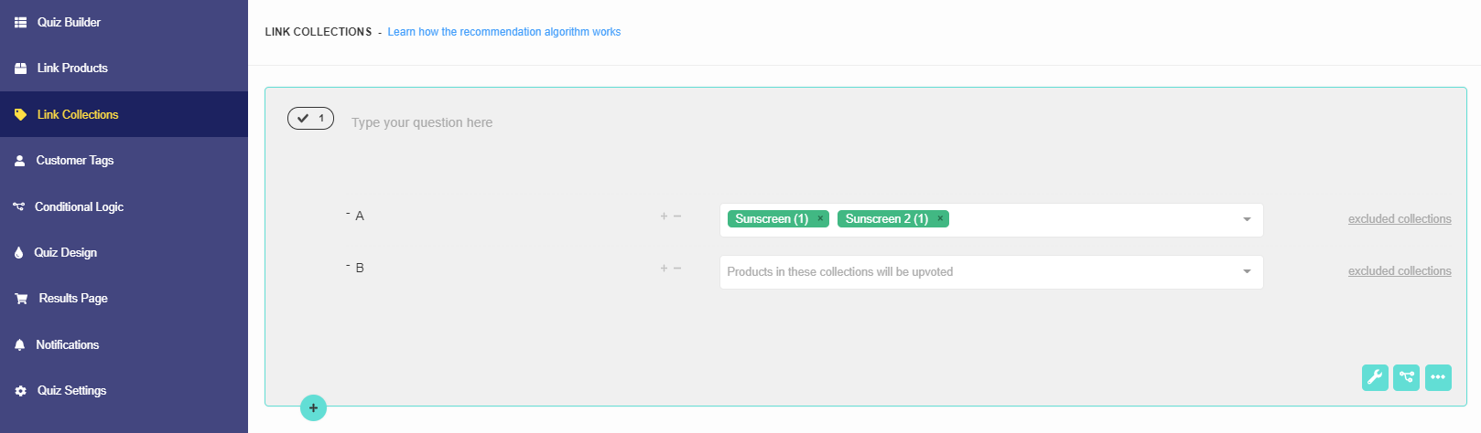Viewport: 1481px width, 433px height.
Task: Remove the Sunscreen 2 (1) tag
Action: (x=940, y=218)
